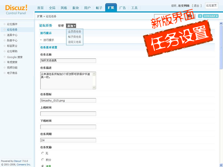The image size is (223, 167).
Task: Click the 任务图标 field showing Smashy_015.png
Action: [x=68, y=101]
